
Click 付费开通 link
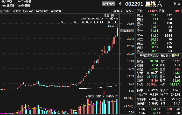pyautogui.click(x=174, y=56)
